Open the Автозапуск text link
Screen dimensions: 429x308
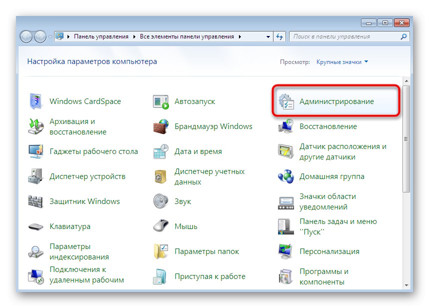pyautogui.click(x=195, y=101)
